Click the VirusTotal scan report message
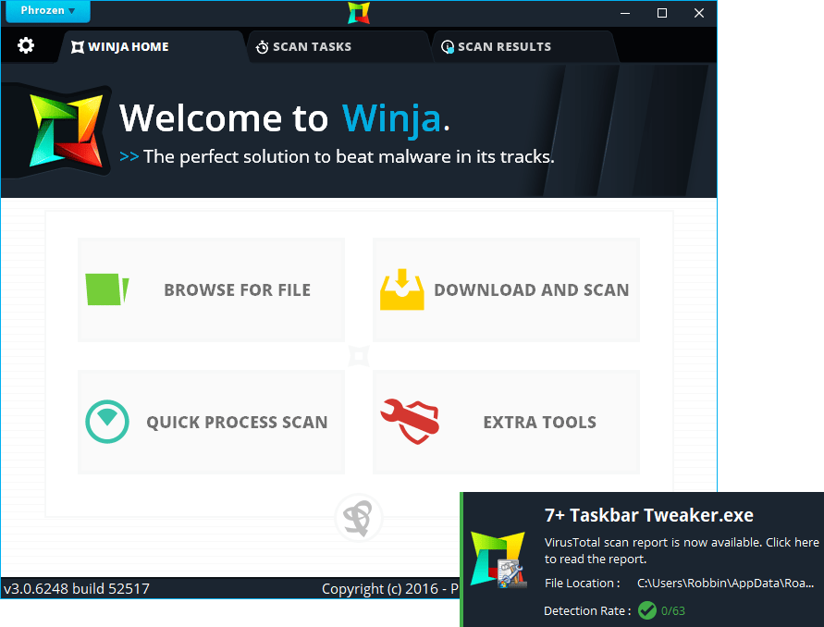 682,550
